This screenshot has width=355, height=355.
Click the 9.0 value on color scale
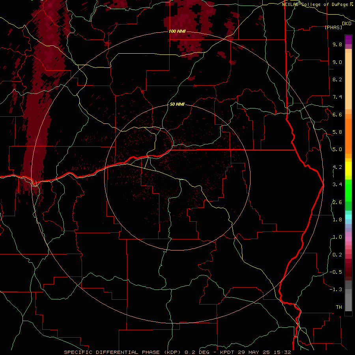click(x=337, y=62)
